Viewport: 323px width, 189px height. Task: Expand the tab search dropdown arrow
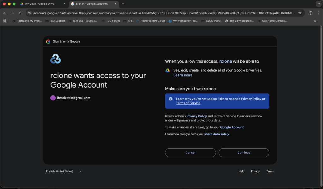[x=318, y=4]
